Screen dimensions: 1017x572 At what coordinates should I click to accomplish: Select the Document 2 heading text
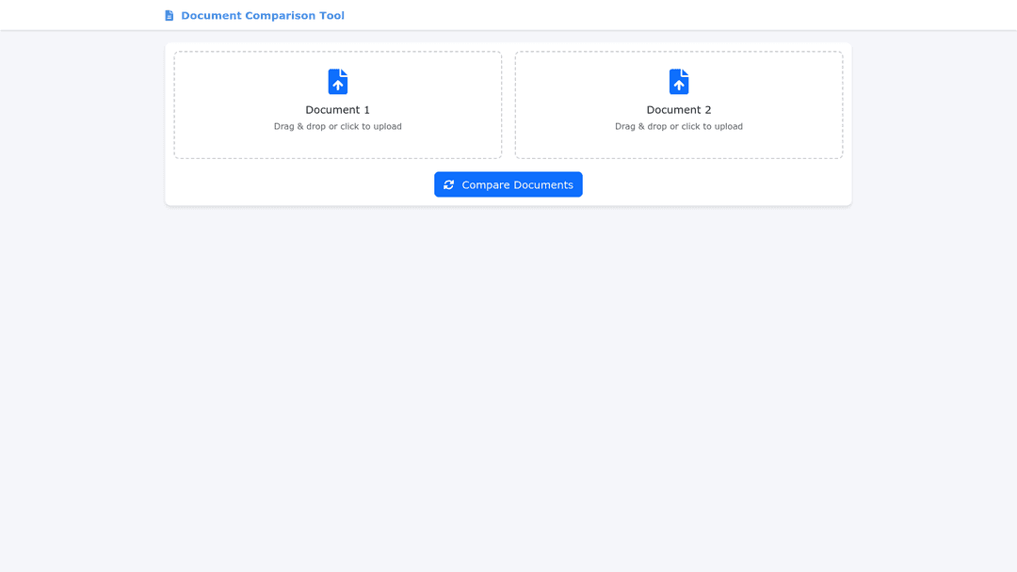679,110
